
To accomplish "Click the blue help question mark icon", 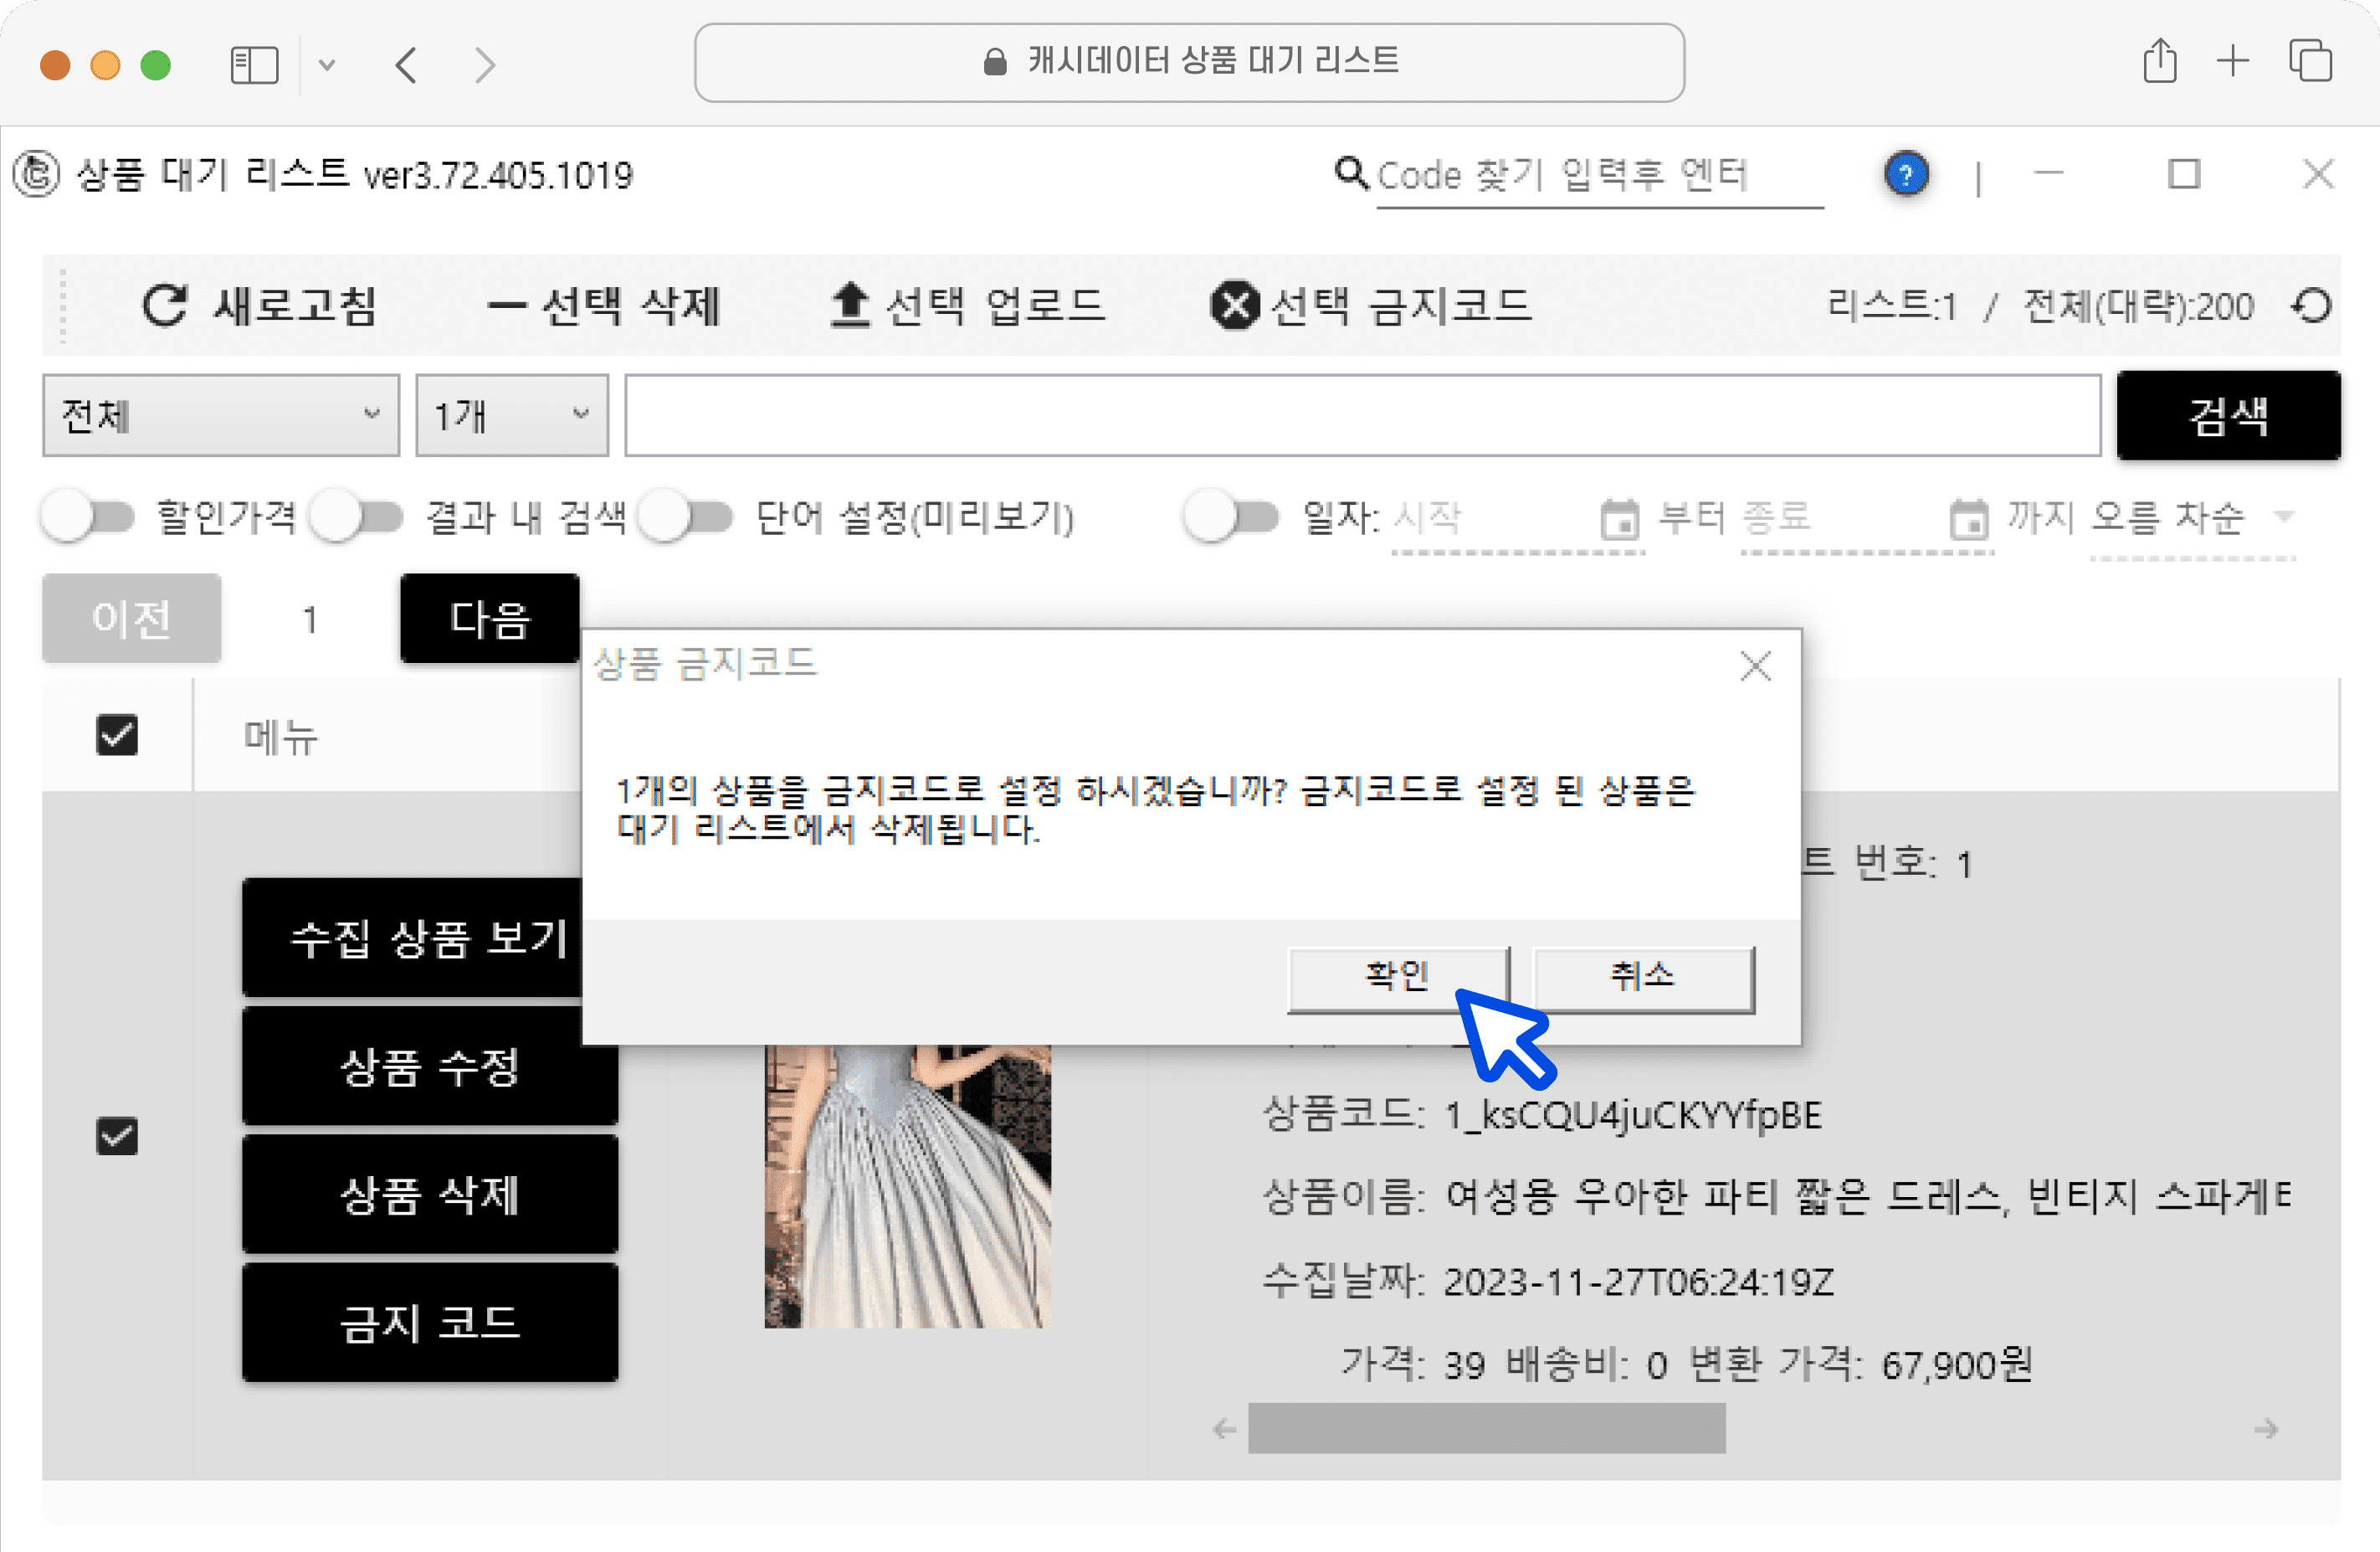I will (x=1906, y=175).
